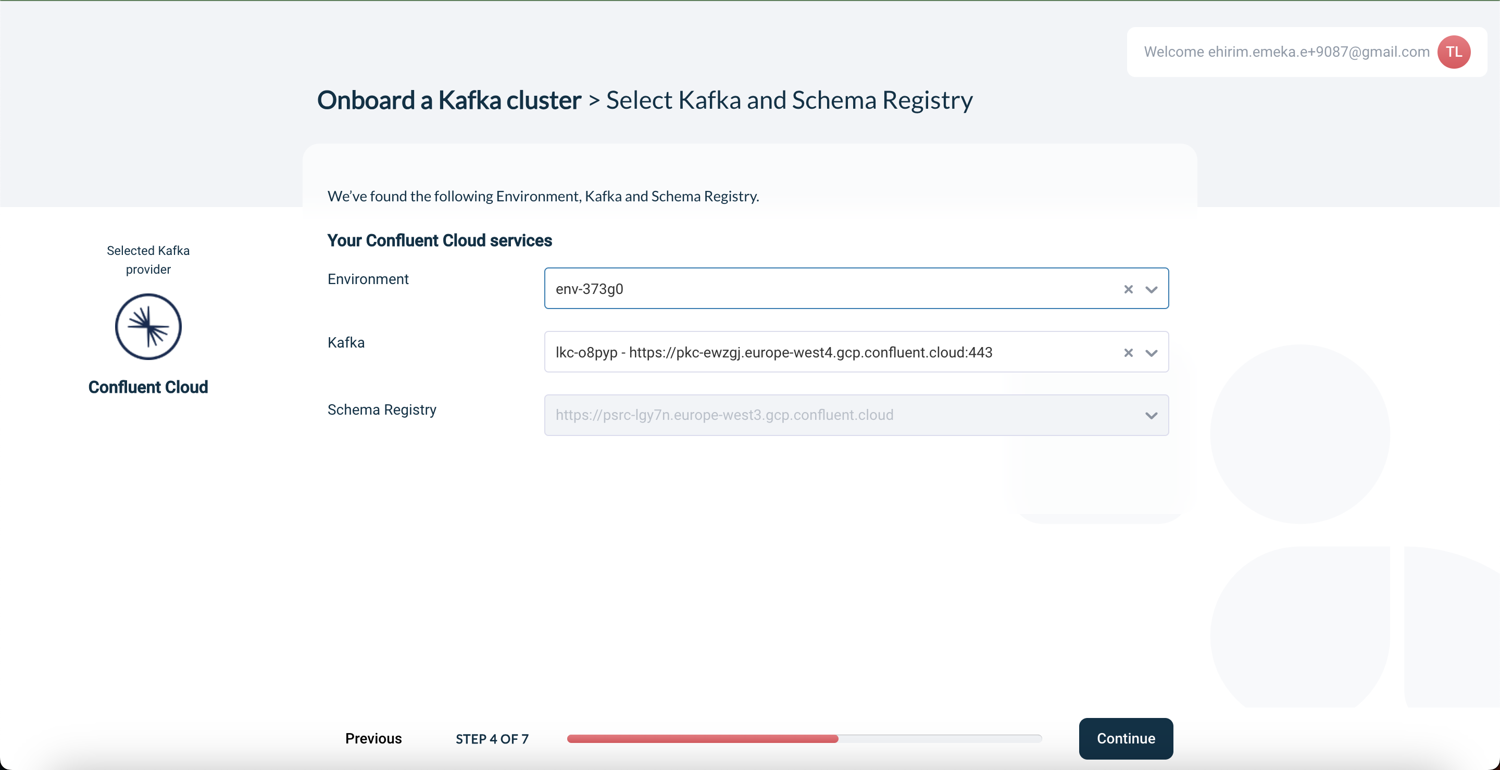Click the env-373g0 Environment field
The image size is (1500, 770).
[856, 288]
